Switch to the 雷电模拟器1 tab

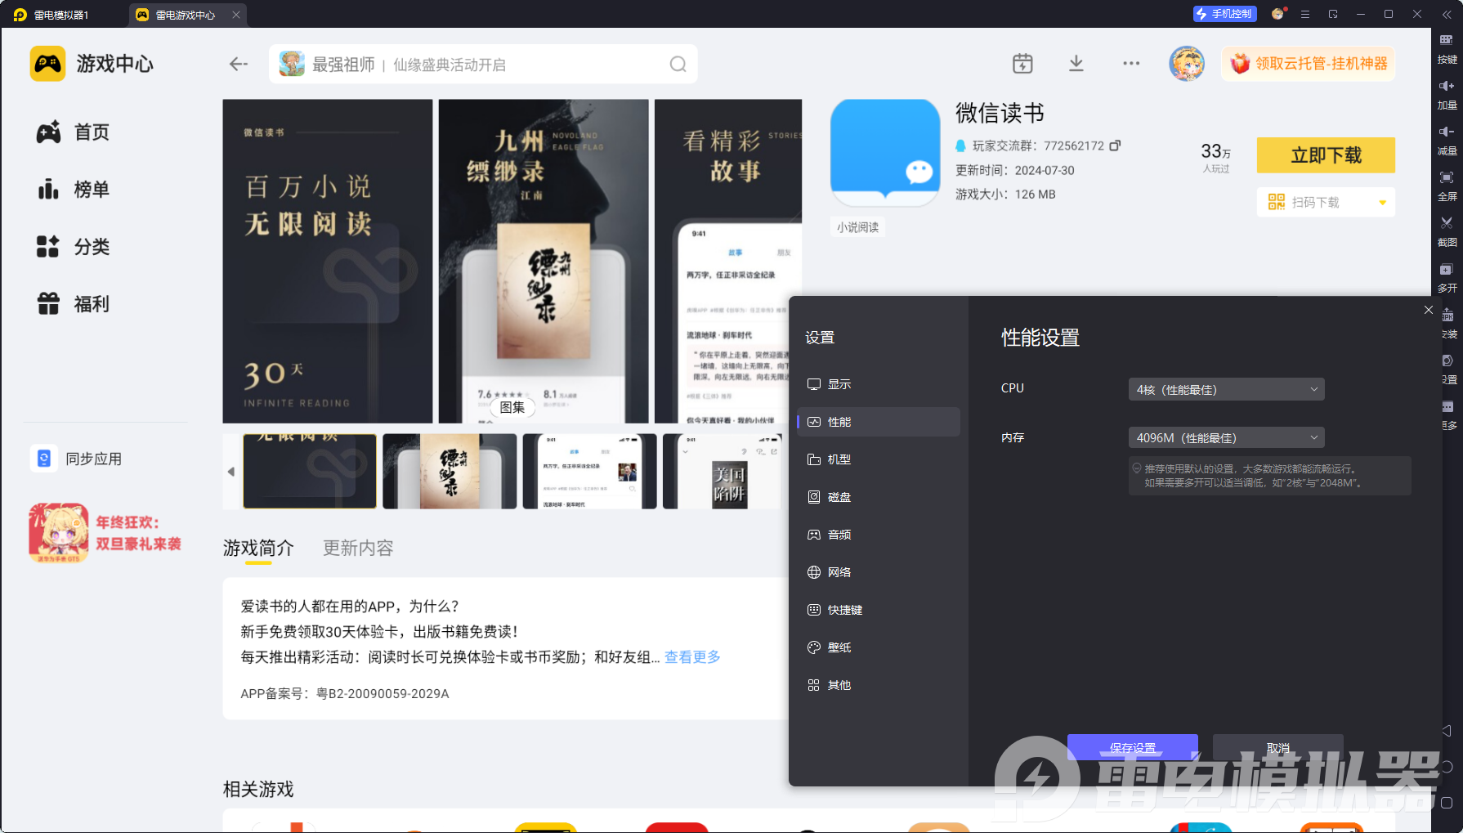pyautogui.click(x=62, y=15)
